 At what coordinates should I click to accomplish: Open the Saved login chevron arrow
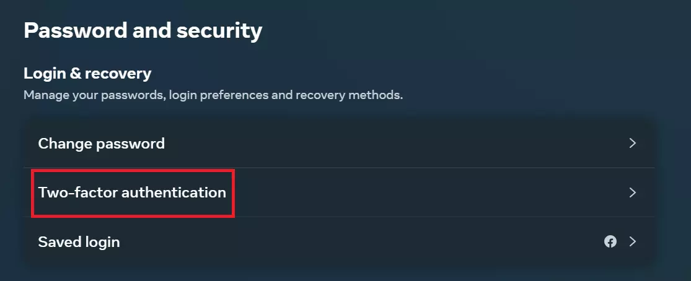pyautogui.click(x=633, y=241)
